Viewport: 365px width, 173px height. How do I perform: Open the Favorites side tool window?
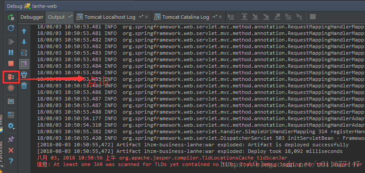tap(1, 155)
